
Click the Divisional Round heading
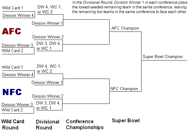47,125
